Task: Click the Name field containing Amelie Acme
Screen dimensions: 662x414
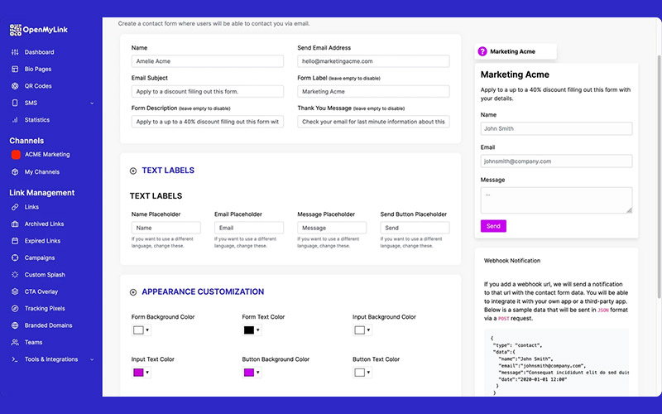Action: point(208,61)
